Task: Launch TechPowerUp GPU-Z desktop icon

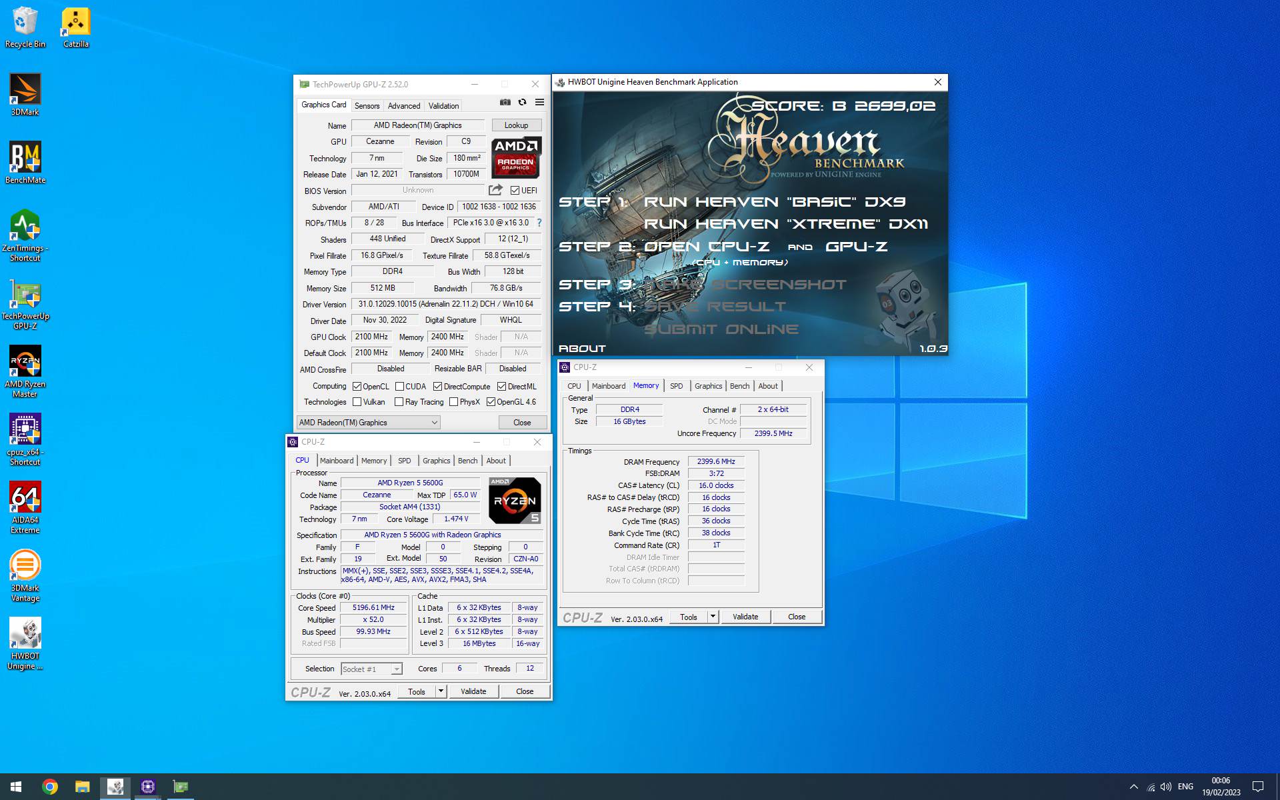Action: pyautogui.click(x=25, y=303)
